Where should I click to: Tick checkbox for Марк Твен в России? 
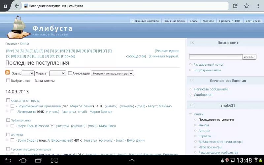pyautogui.click(x=12, y=126)
